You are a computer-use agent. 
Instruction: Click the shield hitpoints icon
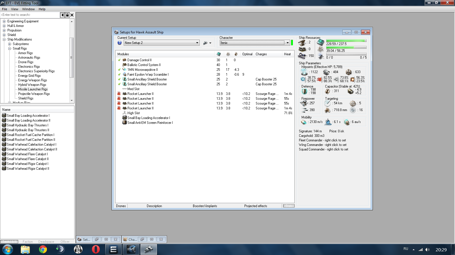[304, 72]
